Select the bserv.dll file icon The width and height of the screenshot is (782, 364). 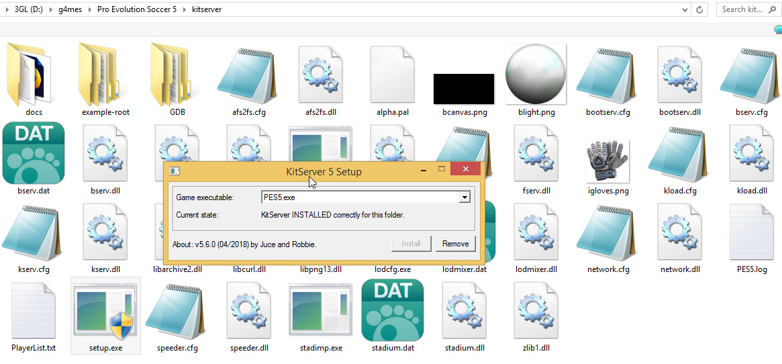[105, 153]
